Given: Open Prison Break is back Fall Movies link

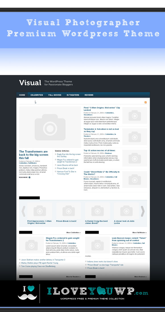Looking at the screenshot, I should click(96, 268).
